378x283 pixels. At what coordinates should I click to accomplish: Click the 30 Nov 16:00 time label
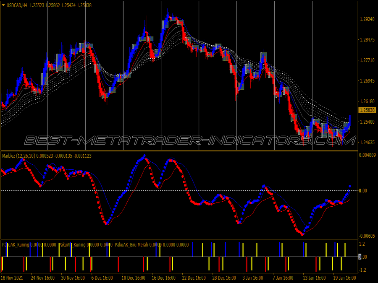coord(73,278)
